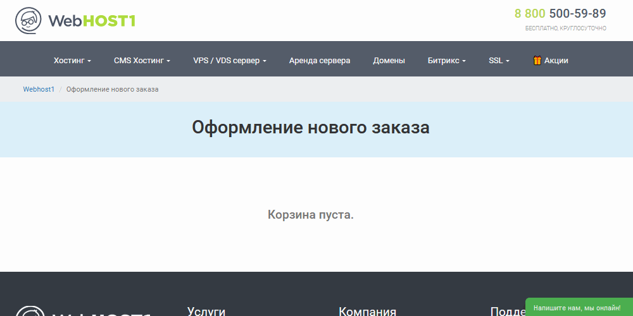633x316 pixels.
Task: Open the Хостинг dropdown menu
Action: (x=72, y=61)
